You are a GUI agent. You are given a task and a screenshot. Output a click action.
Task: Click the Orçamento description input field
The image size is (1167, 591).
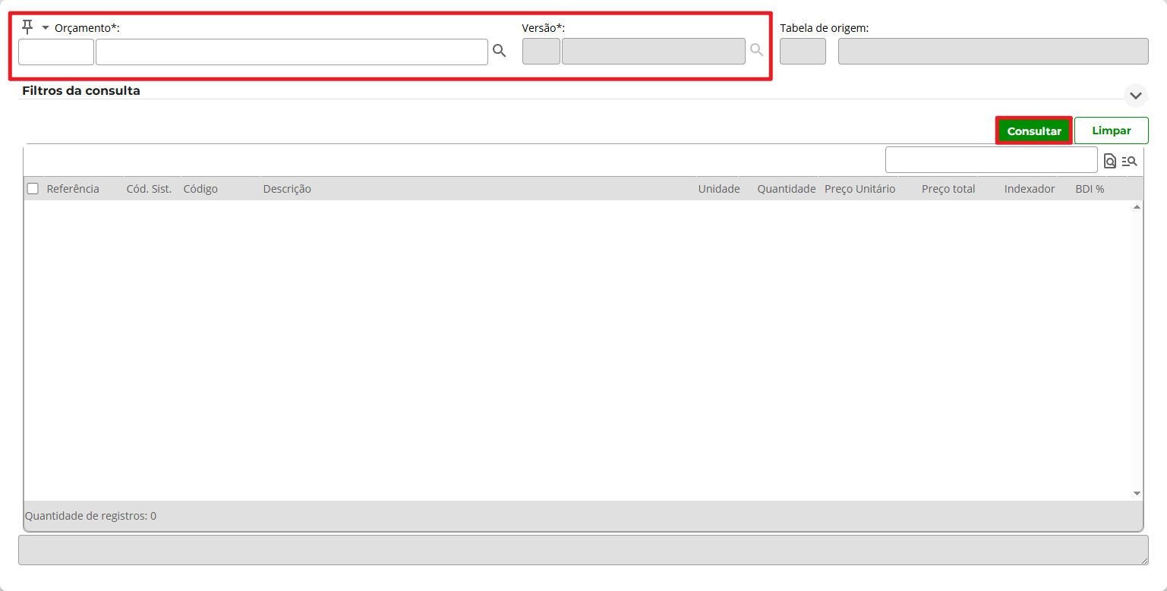click(292, 52)
